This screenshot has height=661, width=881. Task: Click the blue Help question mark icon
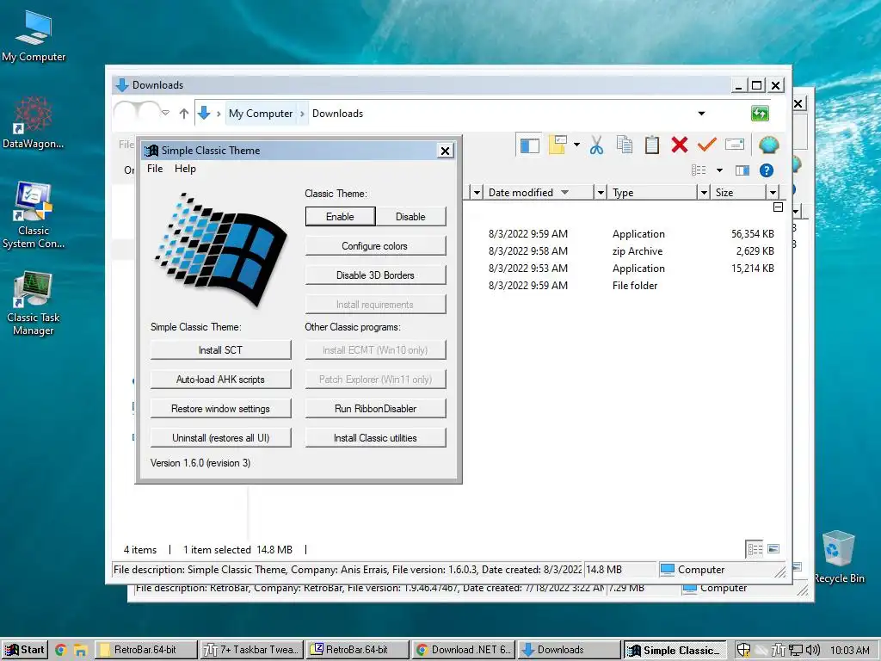click(x=767, y=170)
